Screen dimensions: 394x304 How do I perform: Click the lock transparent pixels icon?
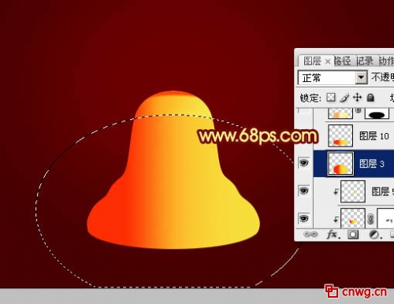[x=331, y=98]
